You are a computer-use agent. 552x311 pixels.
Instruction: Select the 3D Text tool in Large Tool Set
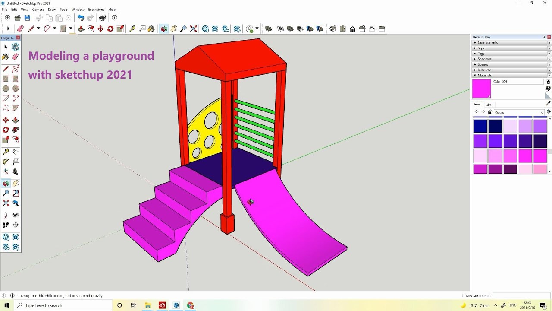click(16, 171)
